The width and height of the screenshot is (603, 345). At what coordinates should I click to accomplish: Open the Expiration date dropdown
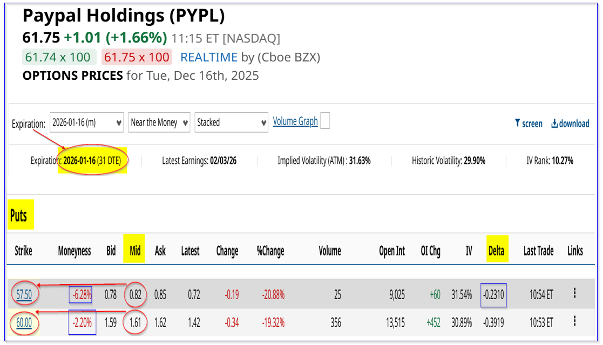click(x=87, y=122)
